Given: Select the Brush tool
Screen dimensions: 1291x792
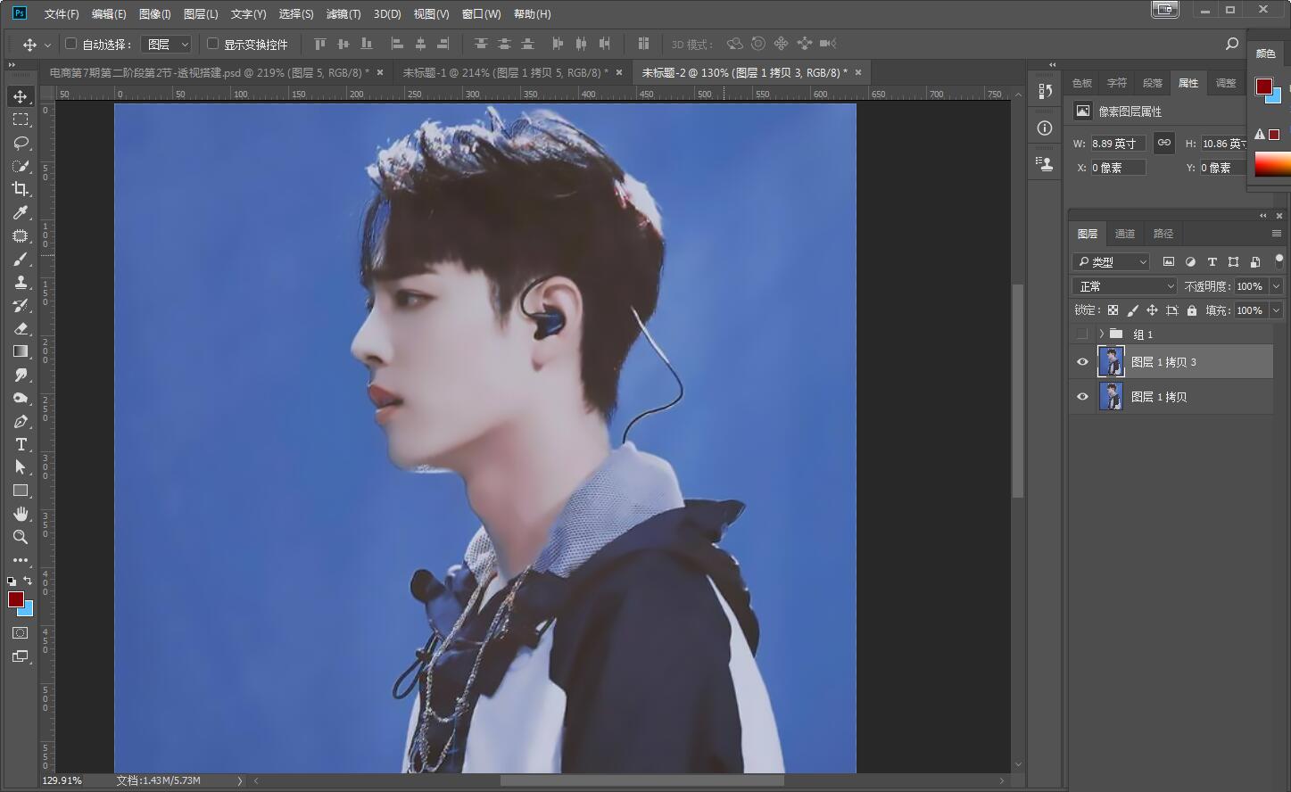Looking at the screenshot, I should click(21, 259).
